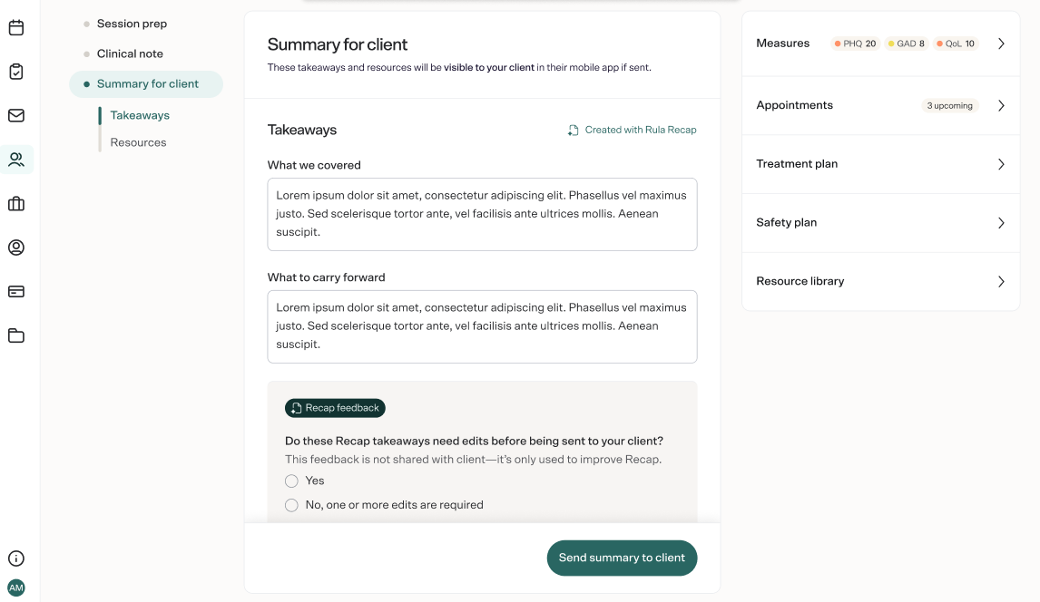
Task: Click the info circle icon
Action: (x=16, y=558)
